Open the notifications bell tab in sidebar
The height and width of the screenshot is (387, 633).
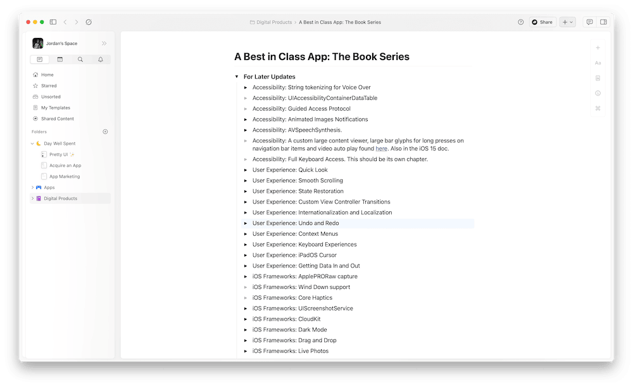(100, 59)
